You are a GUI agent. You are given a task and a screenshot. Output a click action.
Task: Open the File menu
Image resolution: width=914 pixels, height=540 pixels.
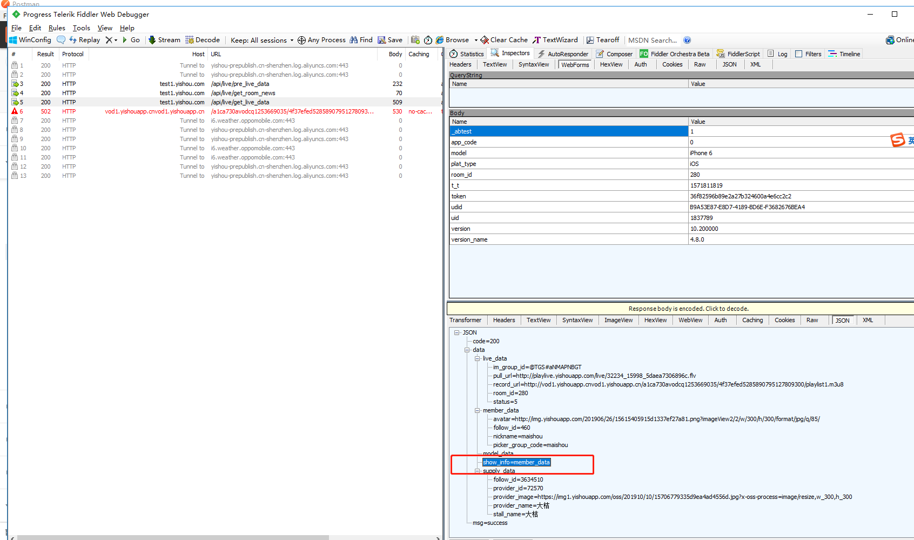point(16,28)
